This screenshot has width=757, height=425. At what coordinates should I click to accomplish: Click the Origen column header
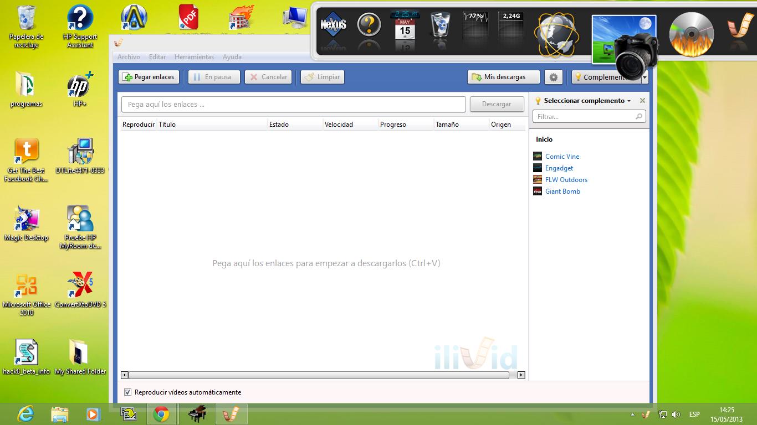coord(507,125)
